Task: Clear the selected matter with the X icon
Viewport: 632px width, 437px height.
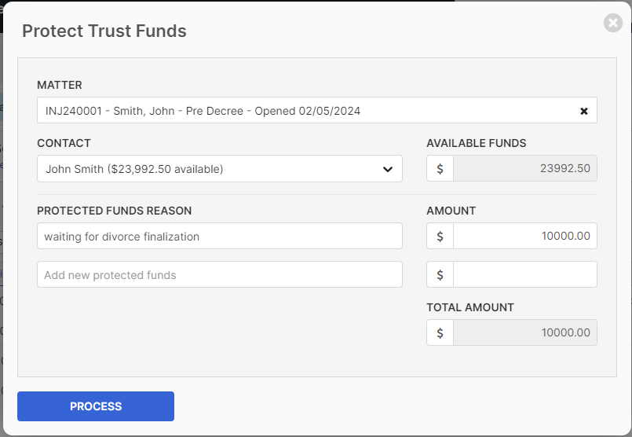Action: pos(583,111)
